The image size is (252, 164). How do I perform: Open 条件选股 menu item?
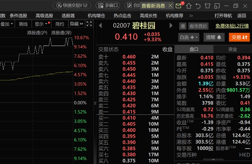coord(18,16)
